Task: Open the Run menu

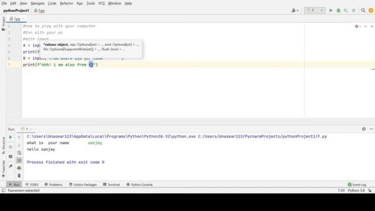Action: click(x=80, y=4)
